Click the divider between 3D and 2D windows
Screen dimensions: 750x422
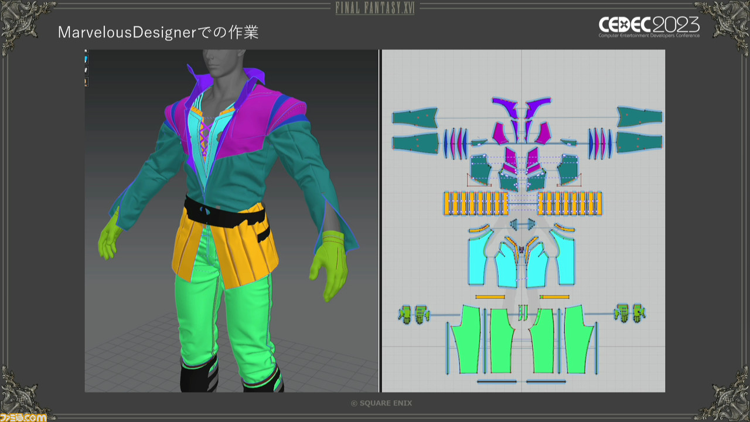click(x=380, y=220)
